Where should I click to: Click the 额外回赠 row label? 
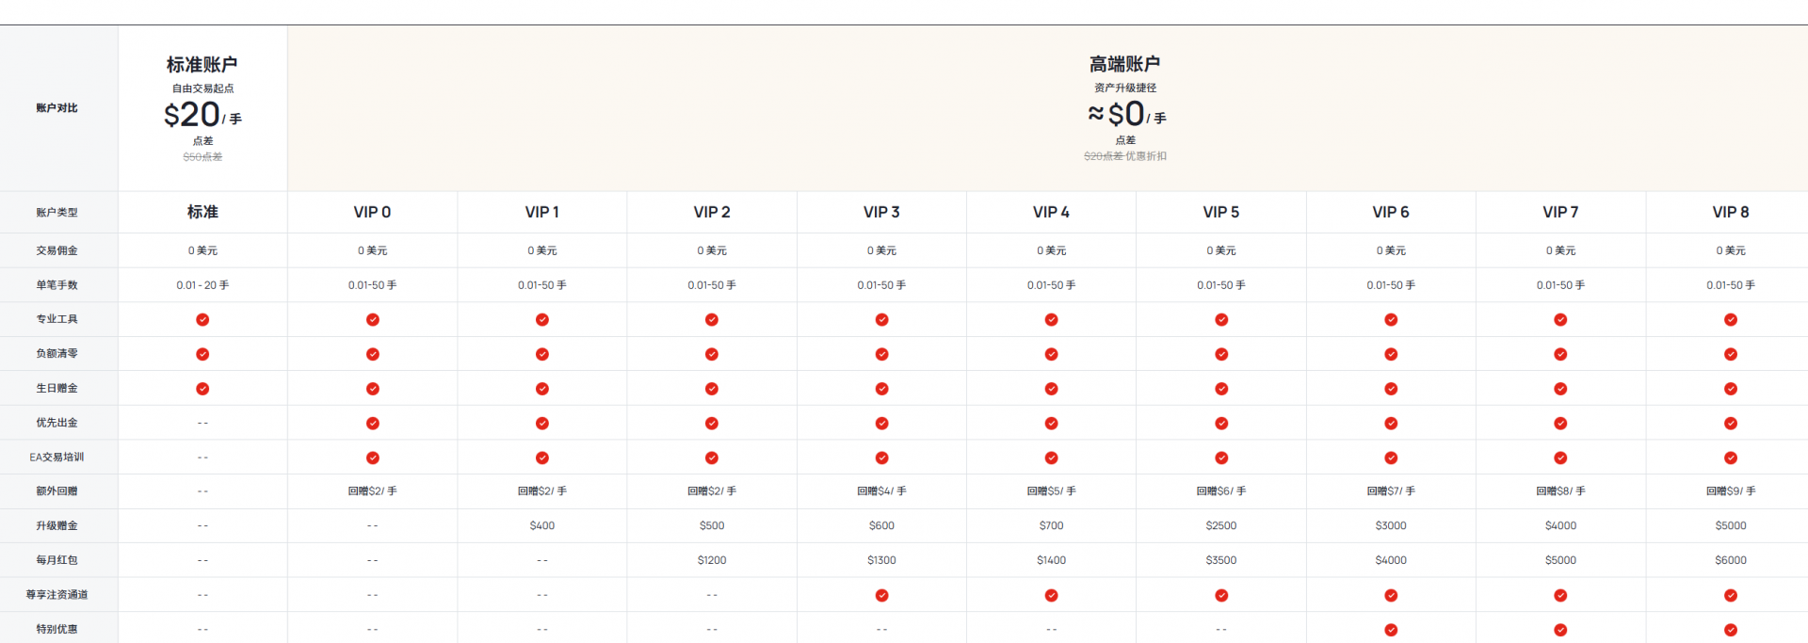pos(56,491)
